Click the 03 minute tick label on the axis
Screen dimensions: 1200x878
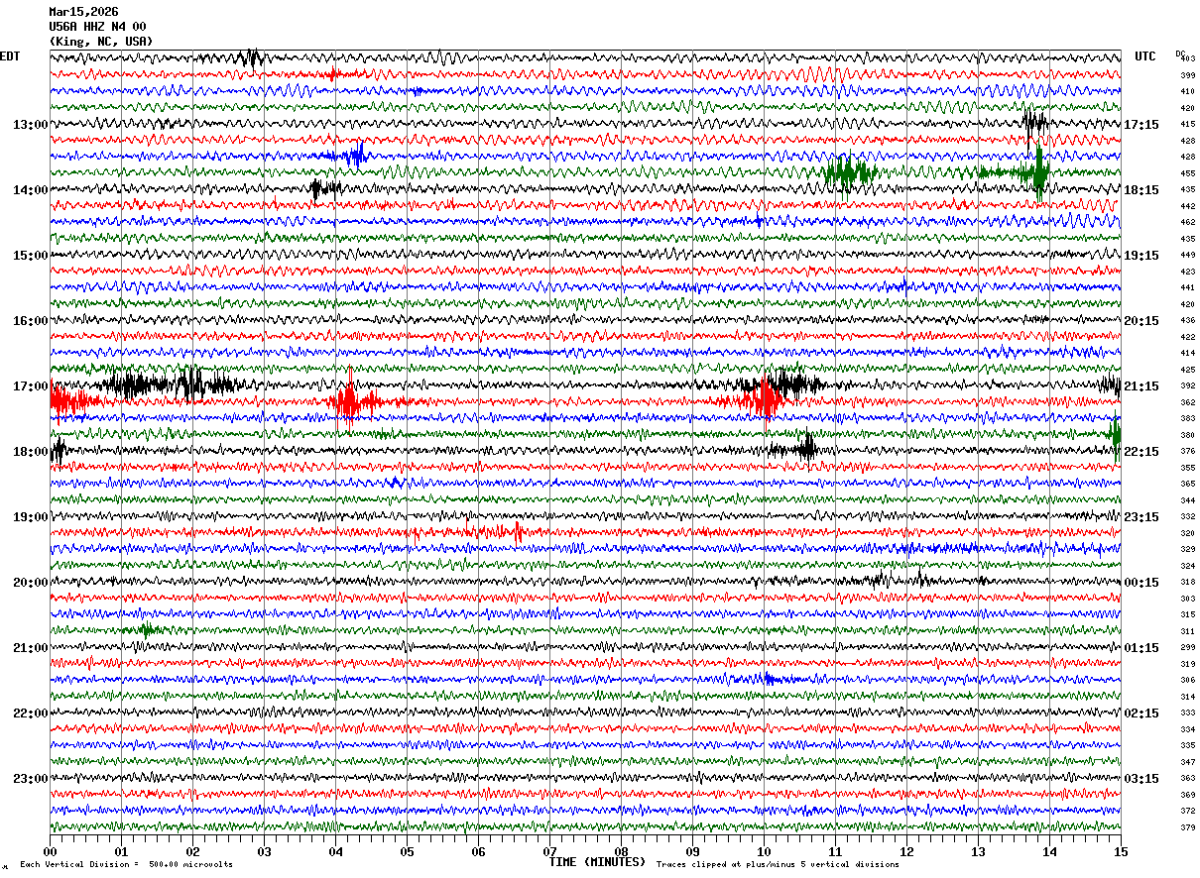264,851
